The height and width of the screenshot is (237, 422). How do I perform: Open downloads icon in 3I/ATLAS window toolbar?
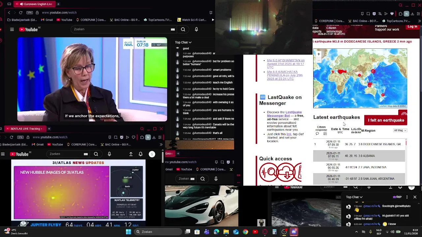pos(154,137)
